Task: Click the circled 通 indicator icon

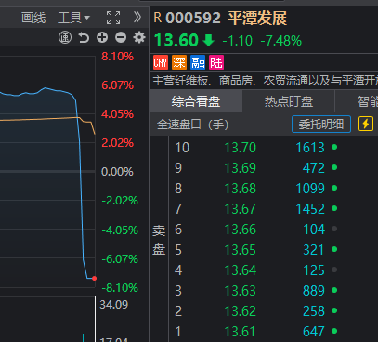Action: 65,38
